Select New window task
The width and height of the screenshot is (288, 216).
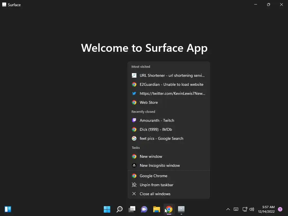click(x=169, y=156)
